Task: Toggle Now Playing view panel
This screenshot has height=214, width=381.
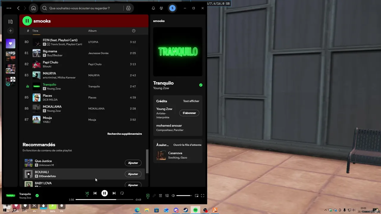Action: [x=148, y=196]
